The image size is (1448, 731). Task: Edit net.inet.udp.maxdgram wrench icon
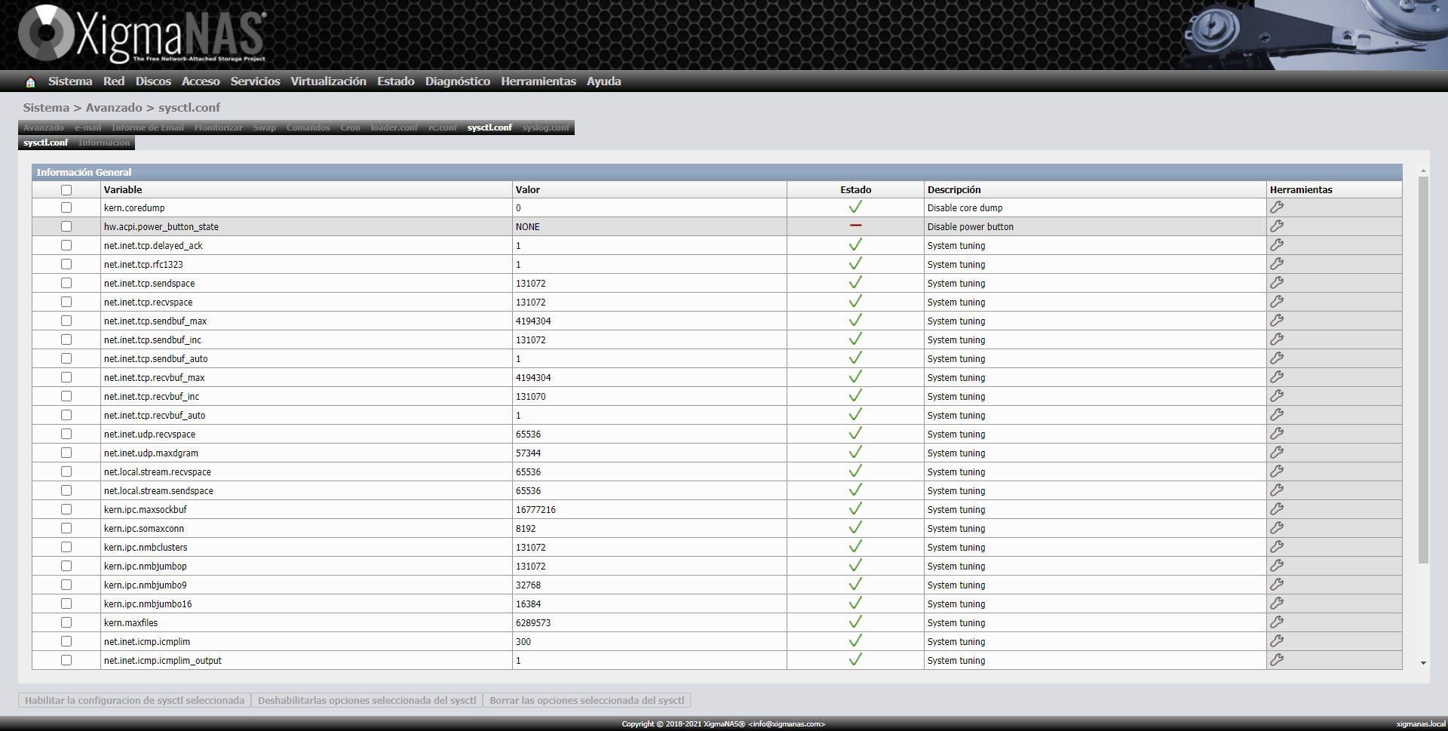coord(1277,453)
